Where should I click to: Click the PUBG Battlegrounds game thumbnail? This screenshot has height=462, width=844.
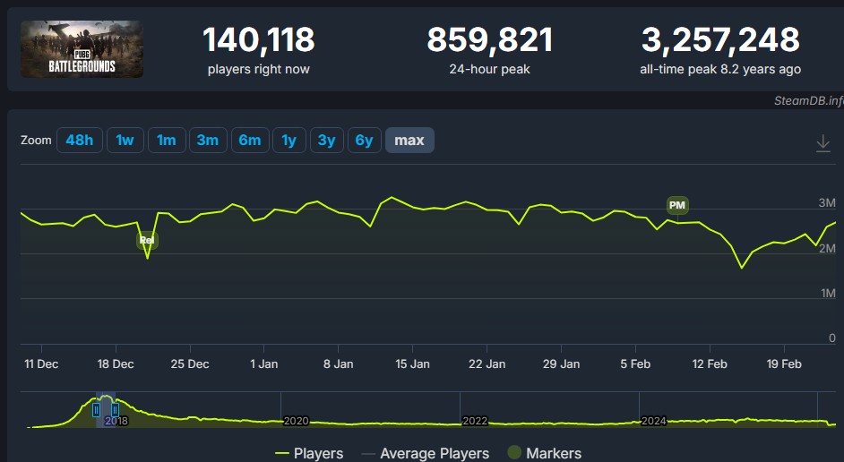tap(82, 49)
